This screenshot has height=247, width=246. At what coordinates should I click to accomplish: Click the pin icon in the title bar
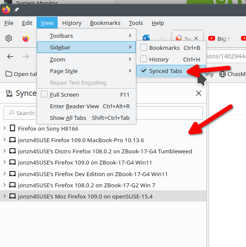[x=16, y=10]
